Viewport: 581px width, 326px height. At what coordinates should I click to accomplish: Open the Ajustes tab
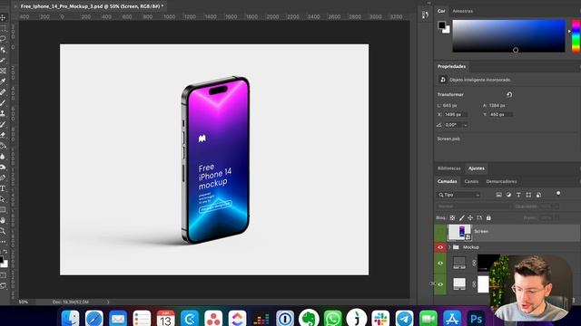(x=476, y=168)
